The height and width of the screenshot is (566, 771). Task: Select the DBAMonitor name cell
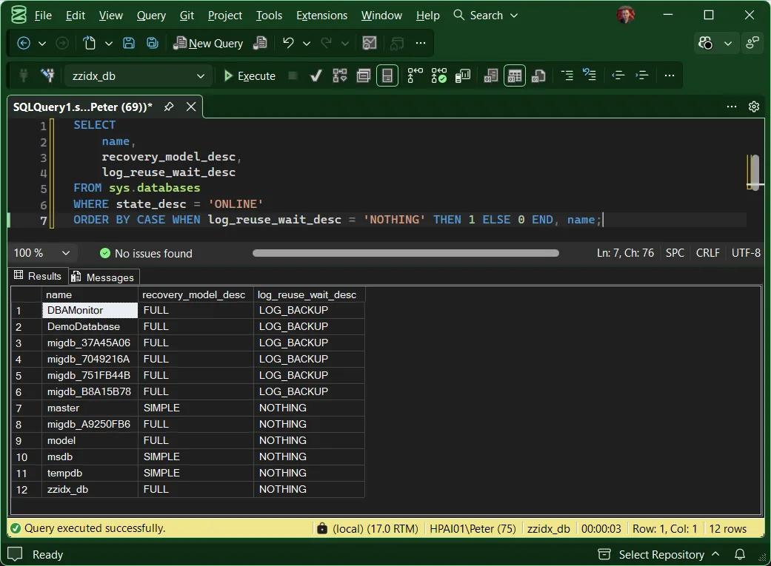click(90, 310)
